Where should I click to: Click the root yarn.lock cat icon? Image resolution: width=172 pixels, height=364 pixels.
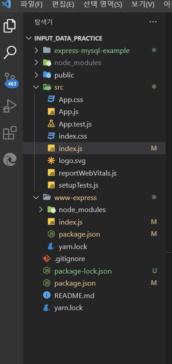pyautogui.click(x=47, y=307)
